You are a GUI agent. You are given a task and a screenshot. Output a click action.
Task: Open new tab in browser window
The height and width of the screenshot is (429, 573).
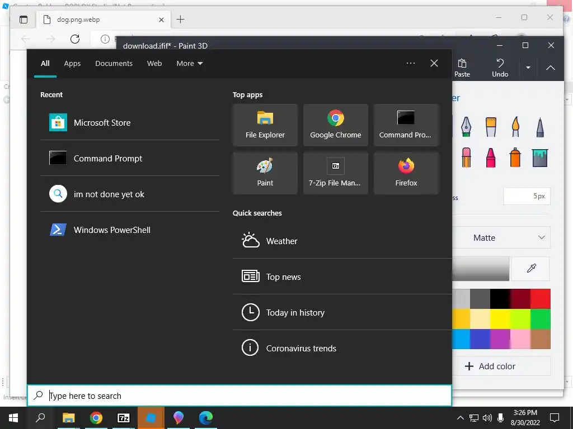point(181,20)
